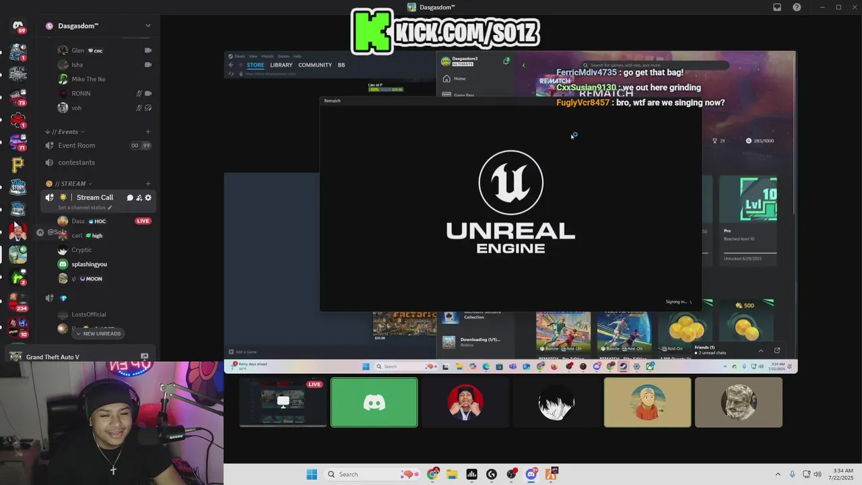The image size is (862, 485).
Task: Join the contestants voice channel
Action: click(x=99, y=162)
